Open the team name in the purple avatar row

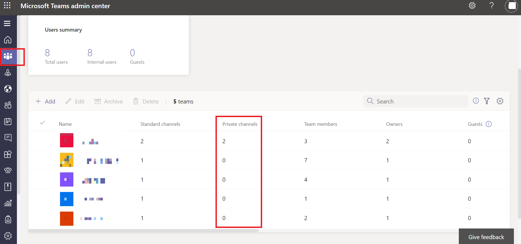pyautogui.click(x=94, y=181)
